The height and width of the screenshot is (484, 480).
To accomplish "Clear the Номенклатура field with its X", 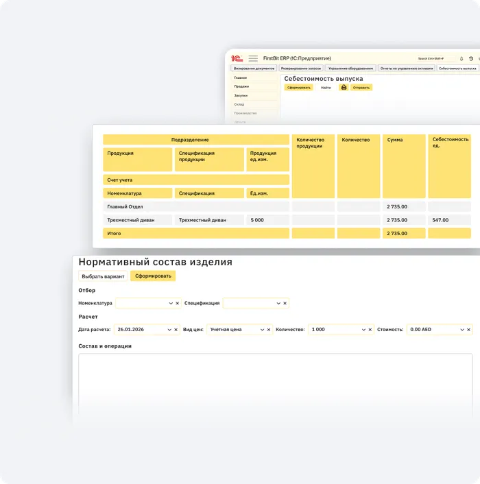I will pos(177,303).
